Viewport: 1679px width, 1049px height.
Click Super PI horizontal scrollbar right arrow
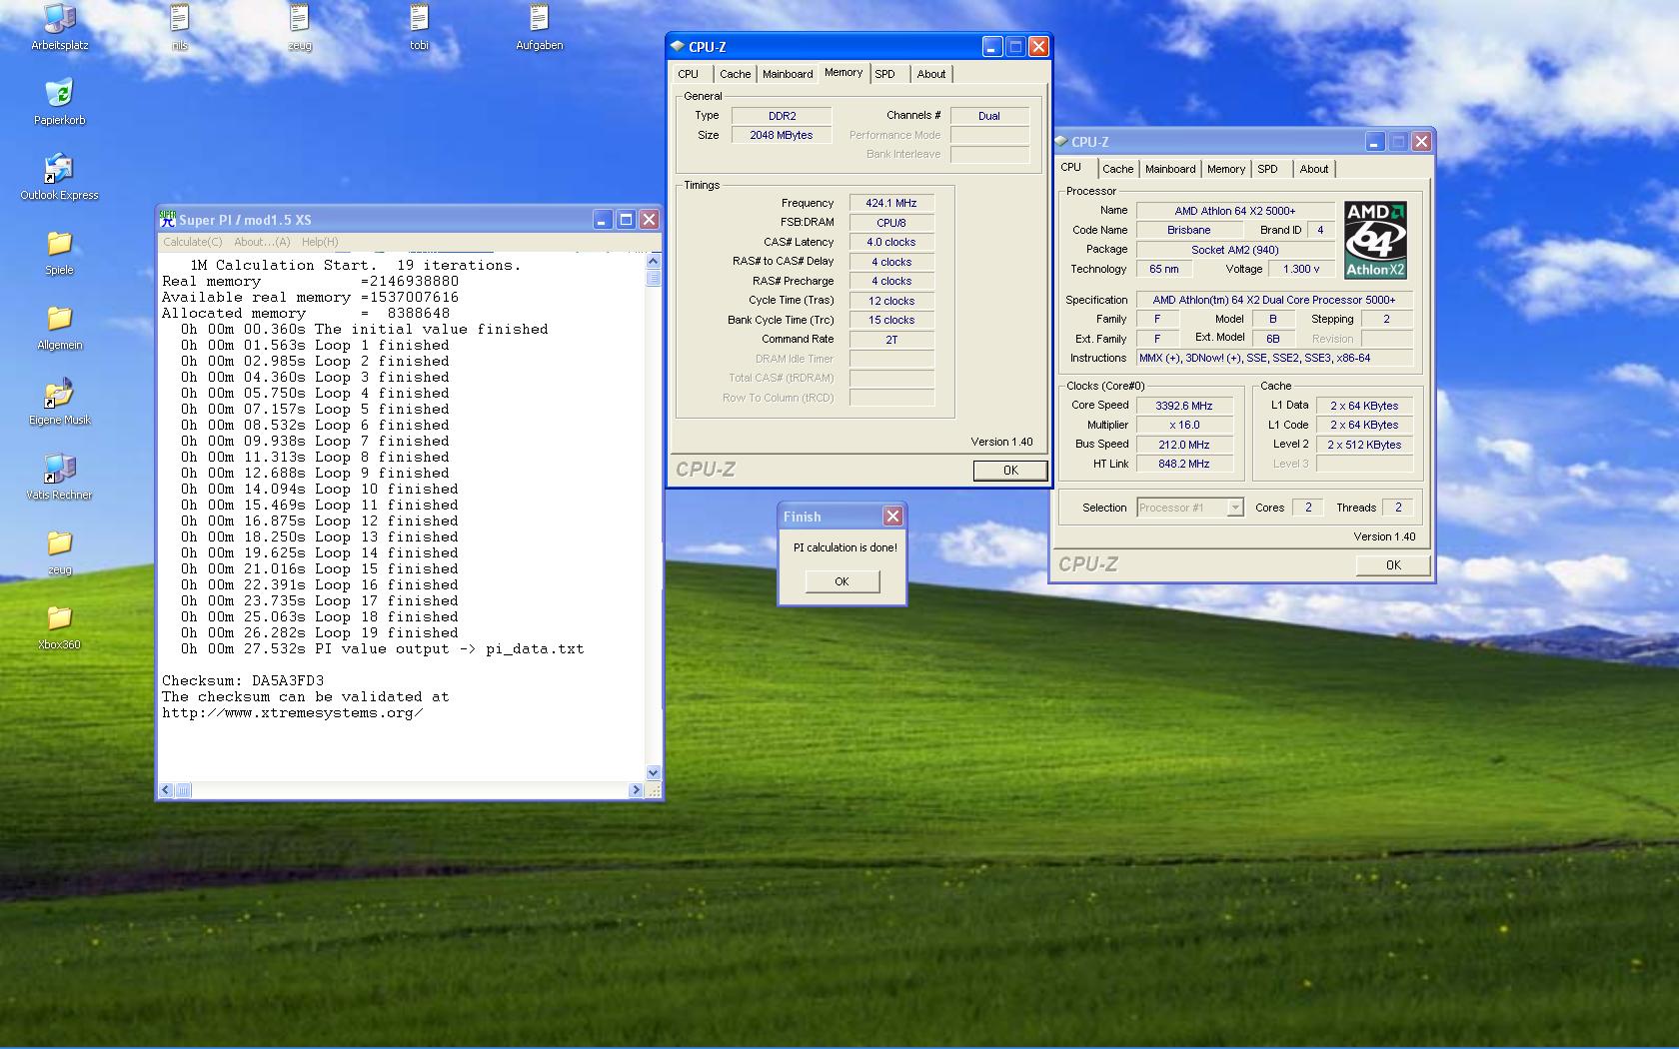pyautogui.click(x=636, y=790)
